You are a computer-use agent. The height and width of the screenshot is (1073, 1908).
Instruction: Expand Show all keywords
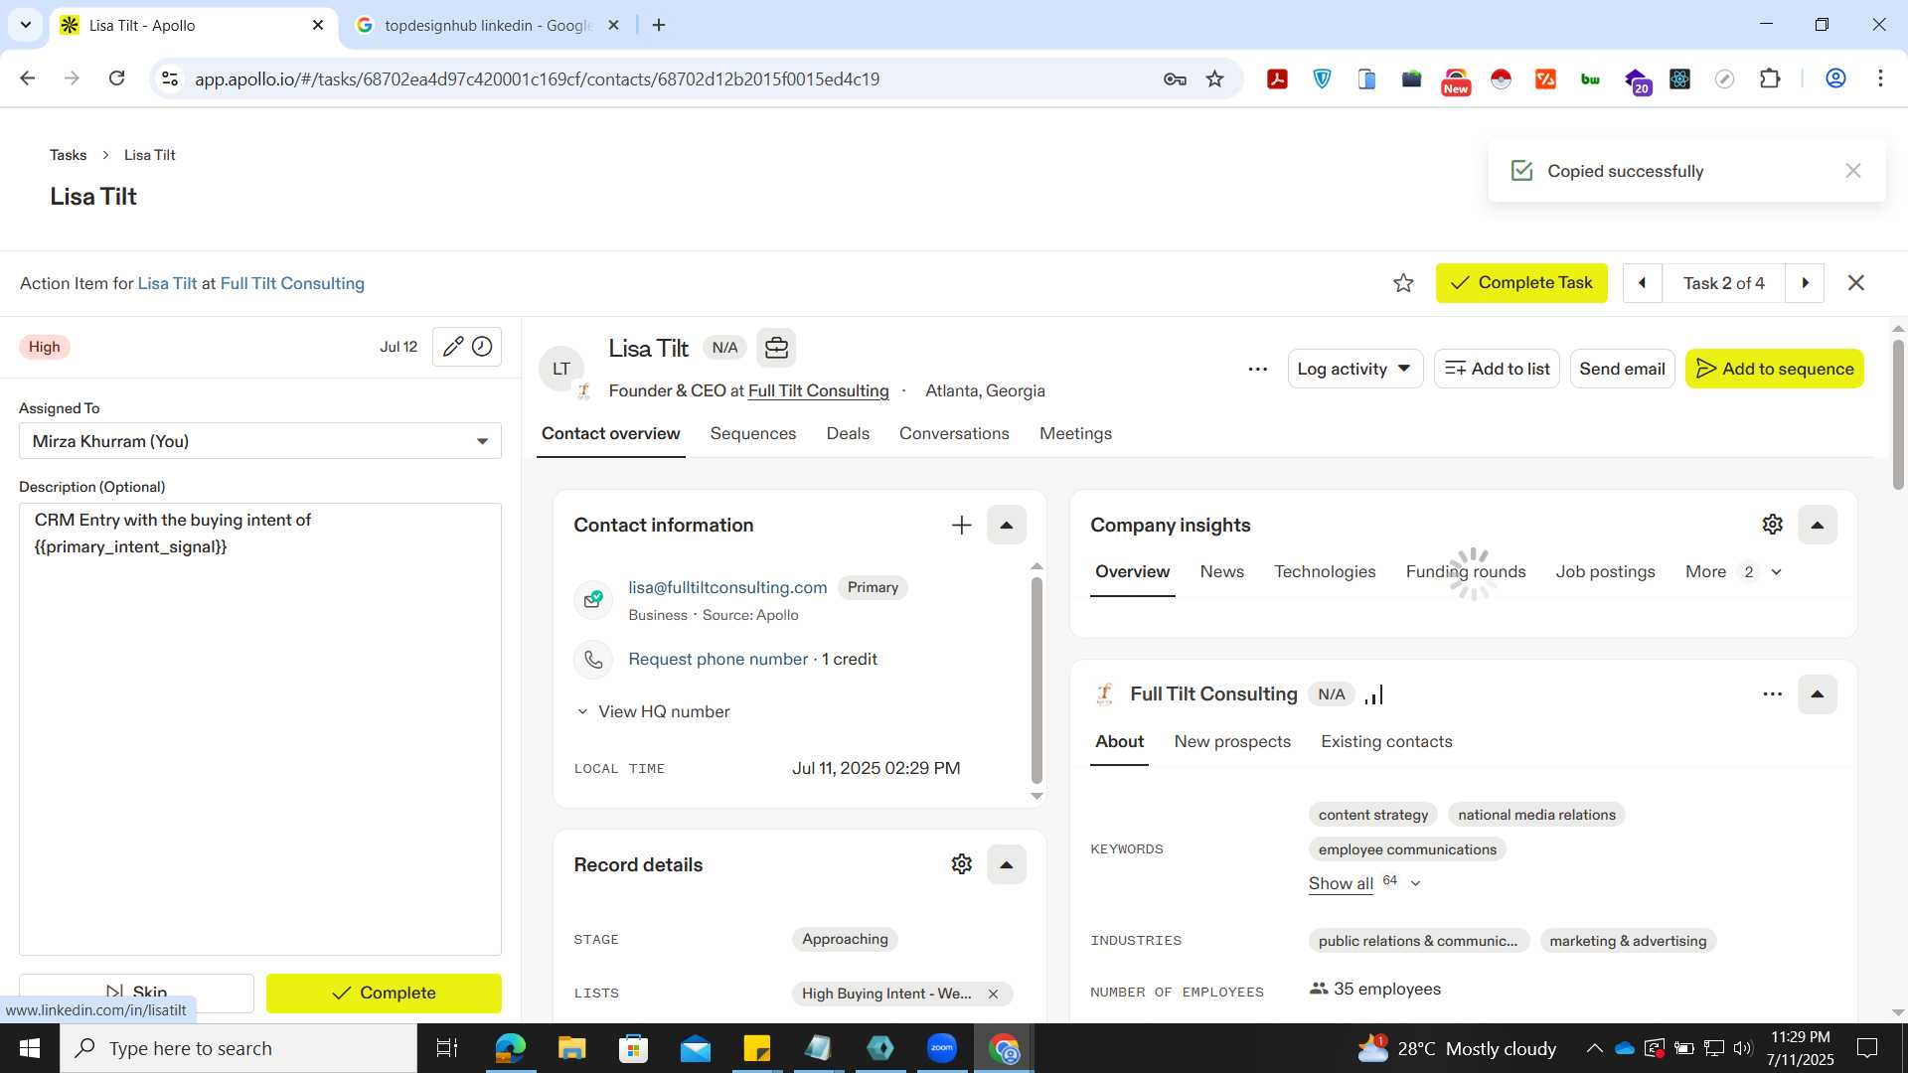click(1364, 883)
